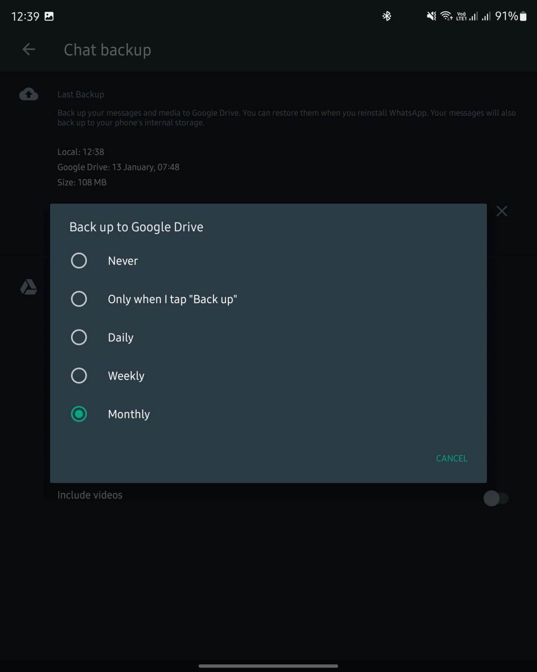
Task: Tap the gesture navigation bar at bottom
Action: point(268,666)
